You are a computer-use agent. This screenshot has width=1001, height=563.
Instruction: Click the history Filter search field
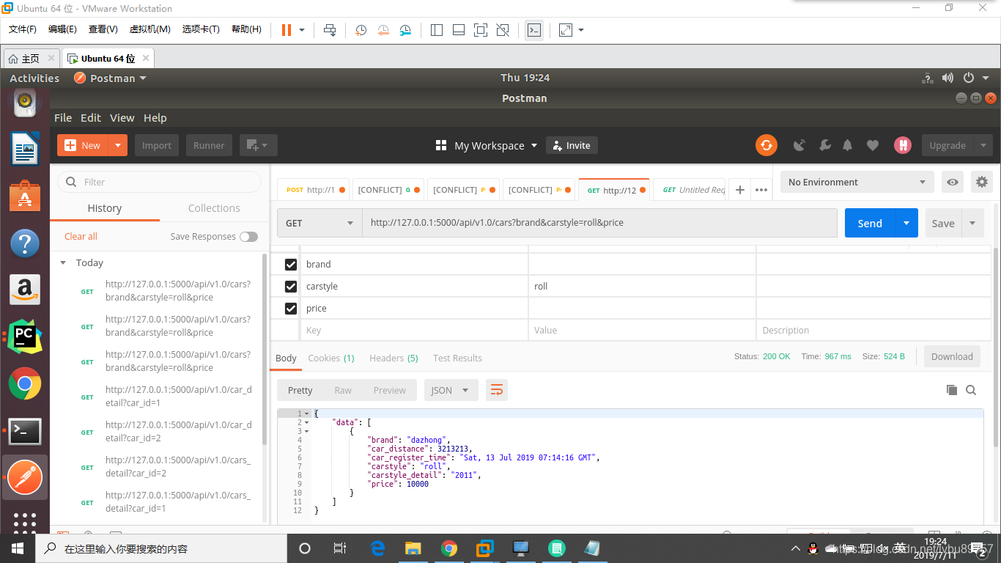(x=160, y=182)
